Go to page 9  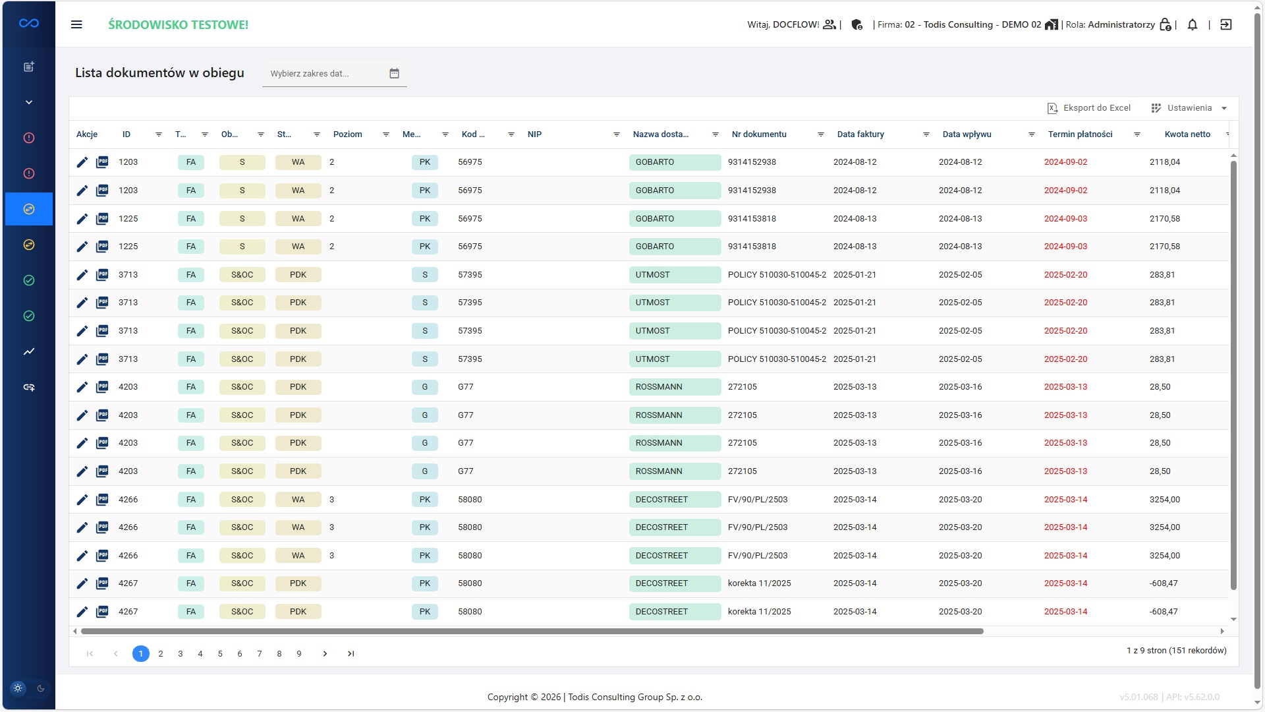click(x=299, y=654)
